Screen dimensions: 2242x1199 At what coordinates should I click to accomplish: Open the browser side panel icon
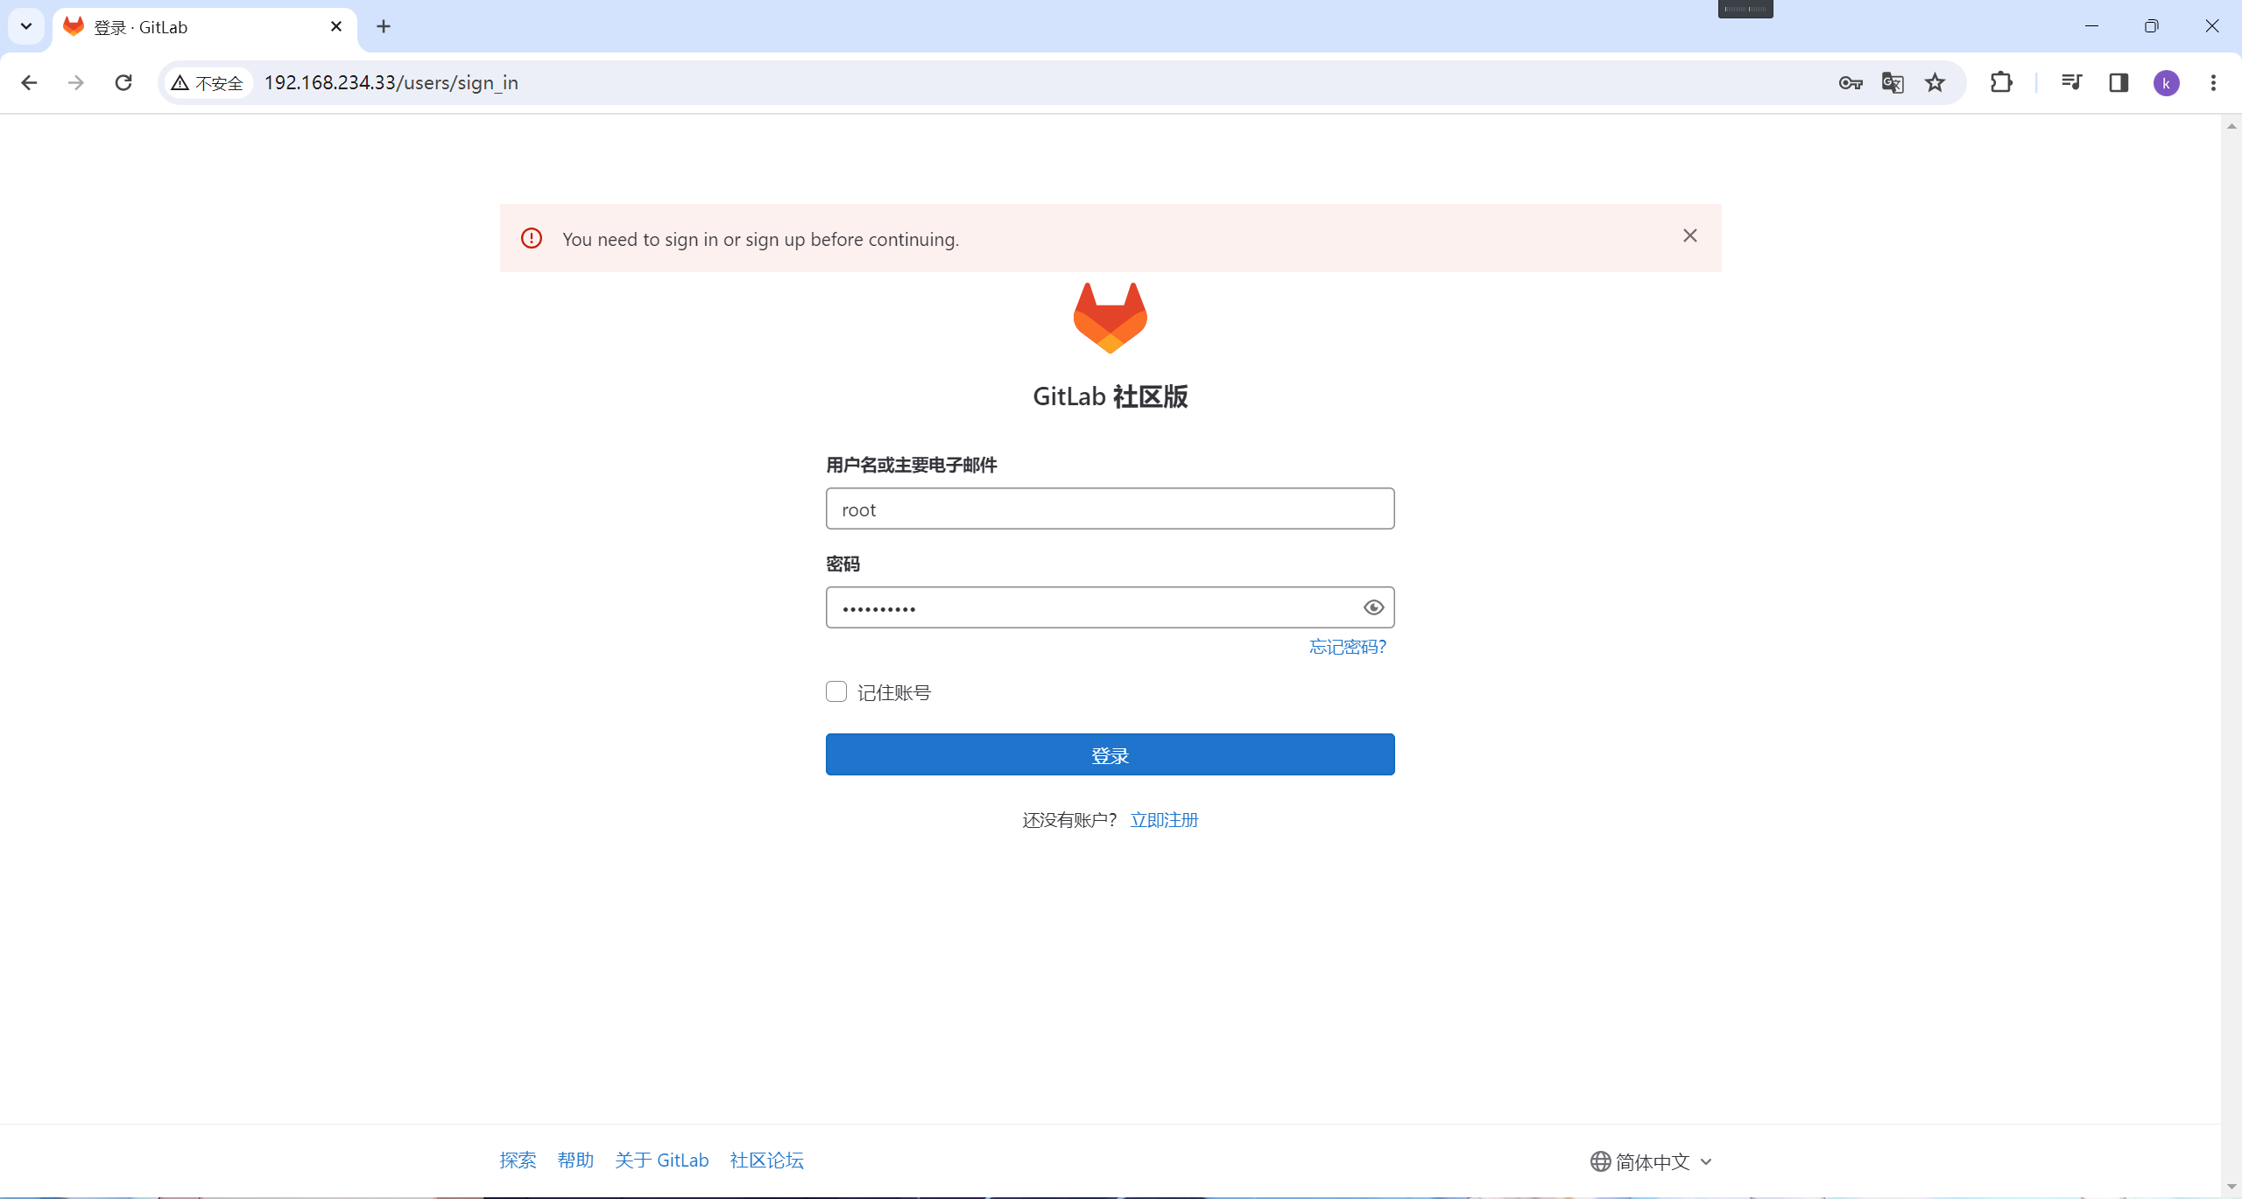tap(2119, 82)
